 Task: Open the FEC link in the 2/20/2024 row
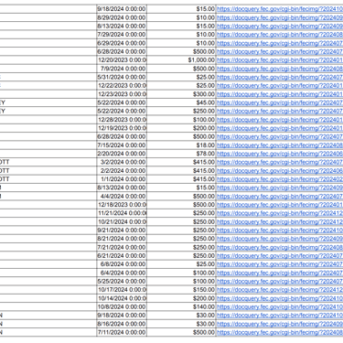tap(280, 154)
